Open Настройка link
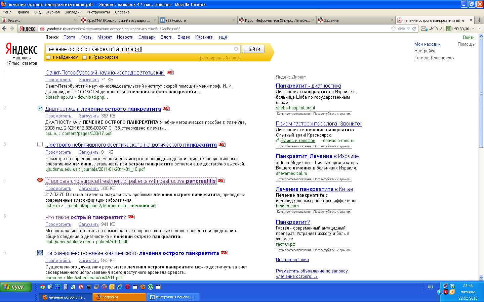Image resolution: width=484 pixels, height=302 pixels. point(425,51)
